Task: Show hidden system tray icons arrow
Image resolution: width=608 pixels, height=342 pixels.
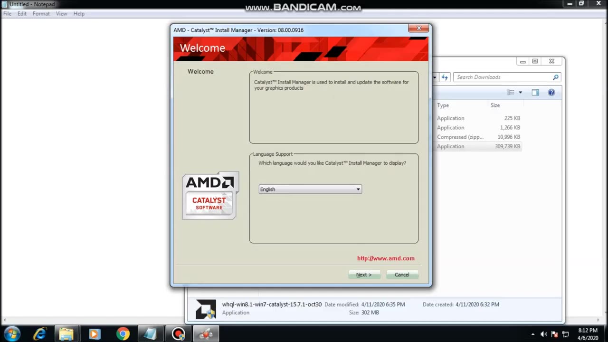Action: pyautogui.click(x=533, y=334)
